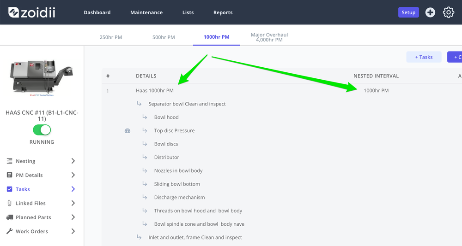This screenshot has height=246, width=462.
Task: Click the Tasks checkbox icon
Action: (x=9, y=189)
